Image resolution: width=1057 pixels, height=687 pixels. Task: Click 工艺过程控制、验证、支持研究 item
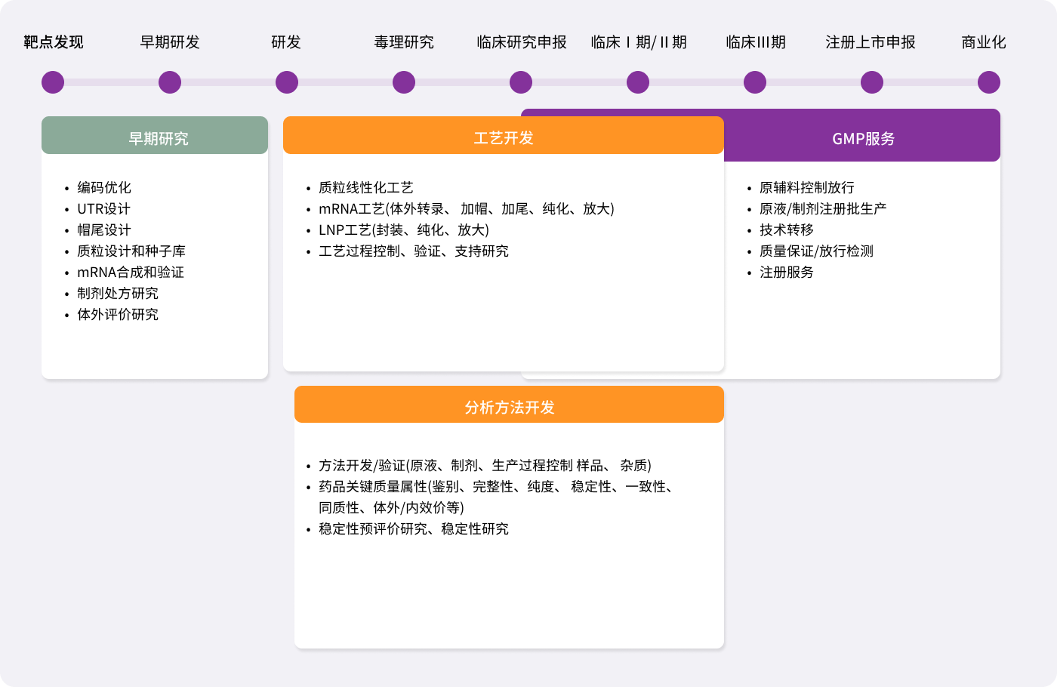(x=414, y=251)
